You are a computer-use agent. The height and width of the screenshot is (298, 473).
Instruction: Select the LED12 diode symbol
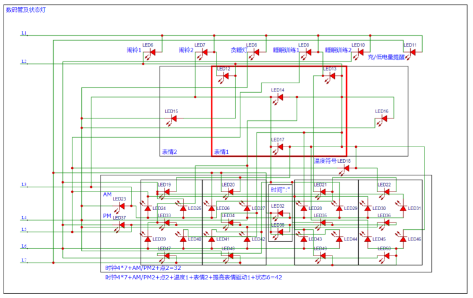(224, 77)
